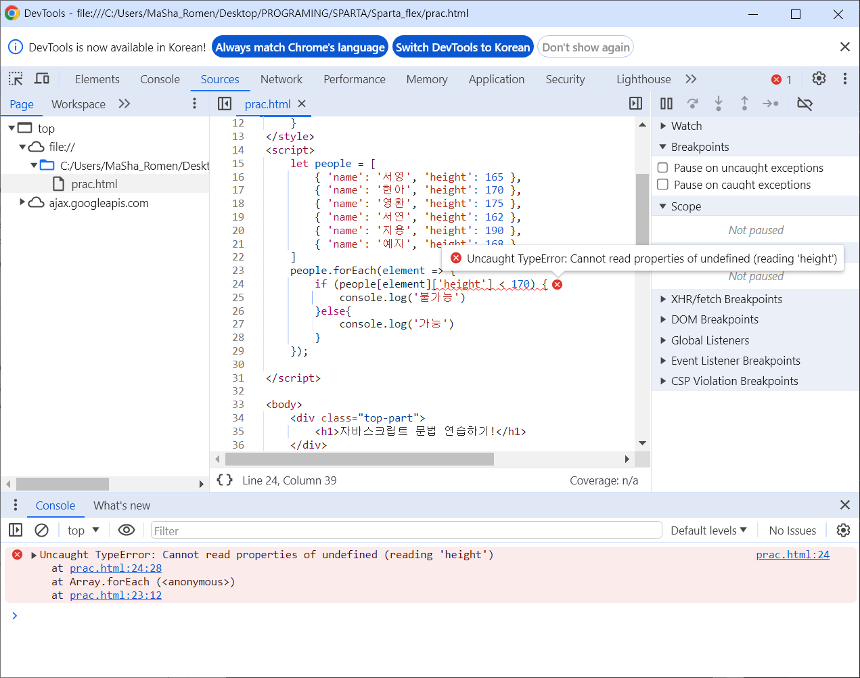Dismiss the Korean language info bar

click(844, 47)
